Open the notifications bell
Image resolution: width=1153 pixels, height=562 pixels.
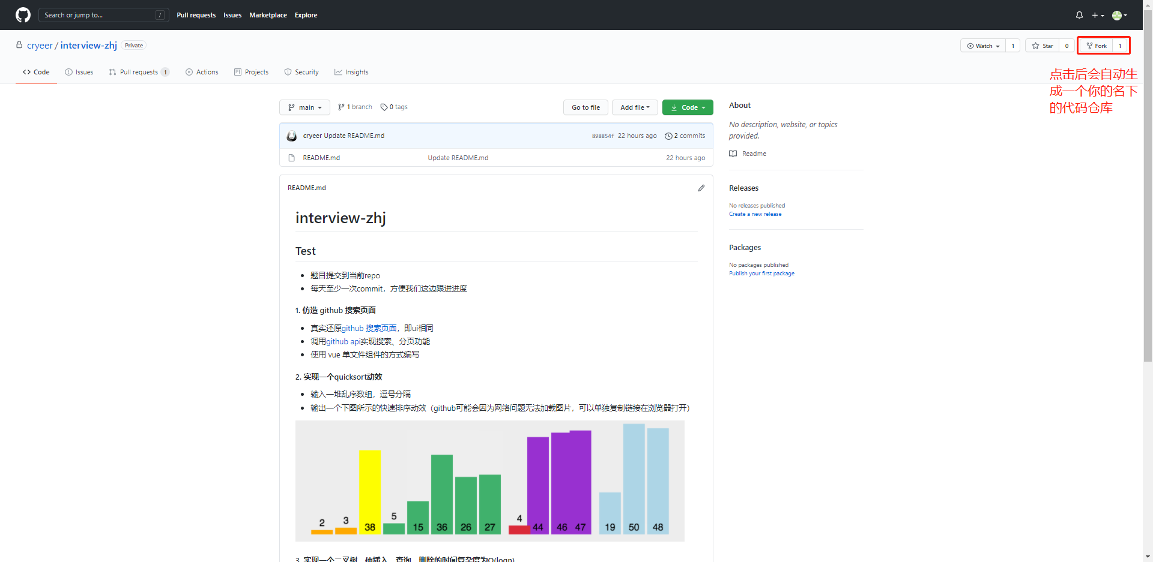(1079, 15)
